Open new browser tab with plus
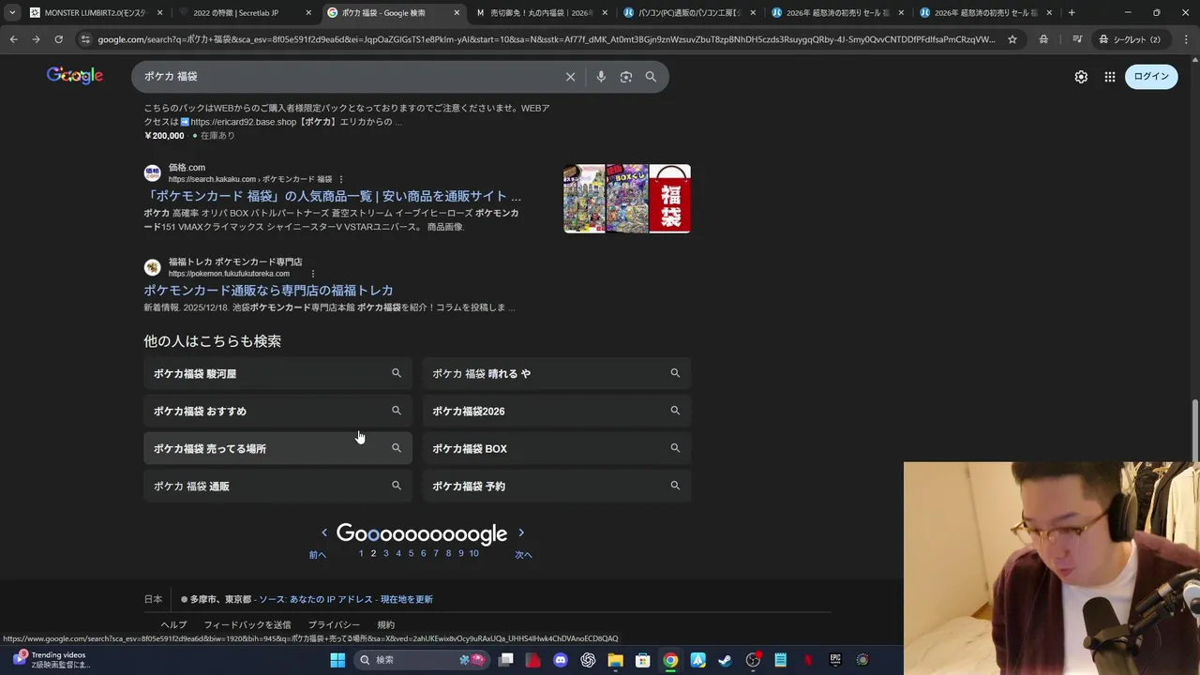The image size is (1200, 675). [1072, 13]
